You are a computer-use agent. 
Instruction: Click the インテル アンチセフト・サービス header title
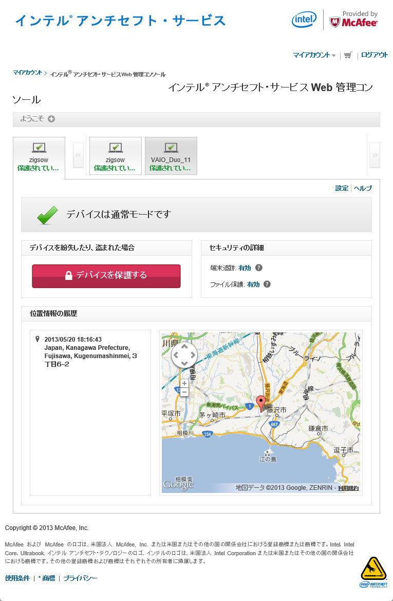coord(120,20)
